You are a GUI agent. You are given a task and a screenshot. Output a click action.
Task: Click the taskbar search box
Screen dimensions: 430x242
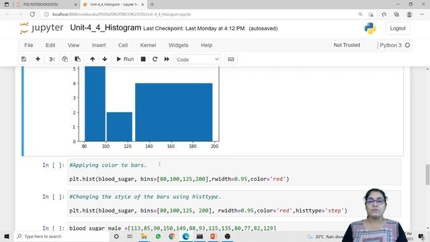62,236
